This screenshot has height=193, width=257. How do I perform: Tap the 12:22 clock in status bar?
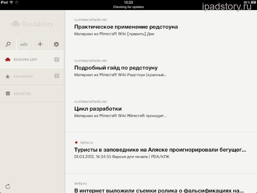(x=128, y=2)
